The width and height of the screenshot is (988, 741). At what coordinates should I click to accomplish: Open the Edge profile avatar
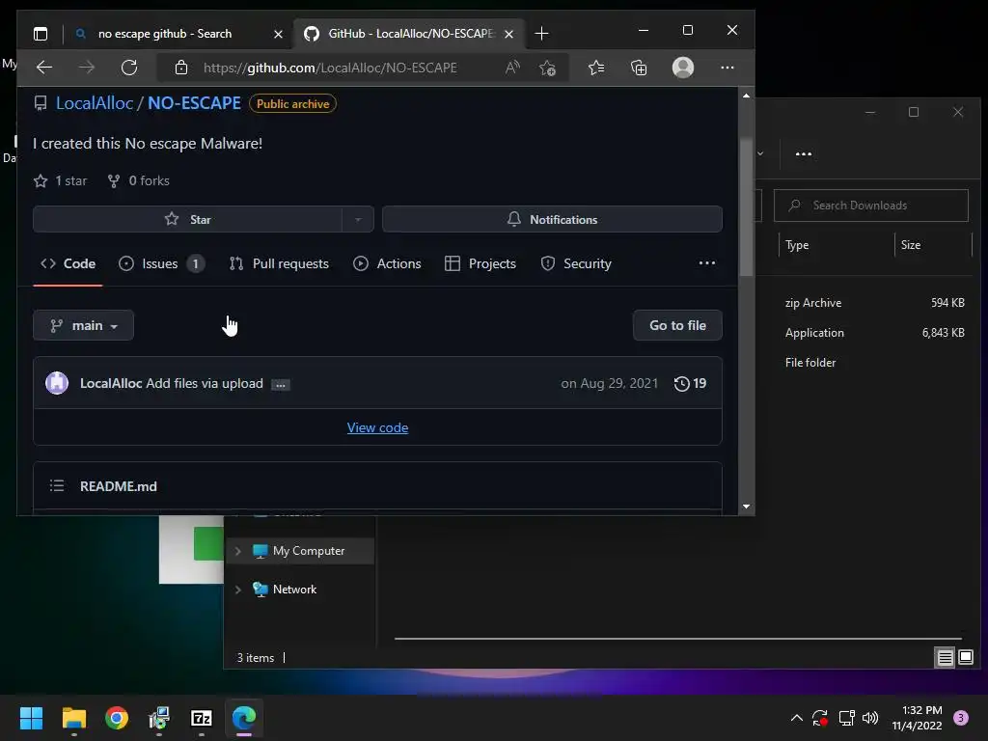(x=683, y=68)
